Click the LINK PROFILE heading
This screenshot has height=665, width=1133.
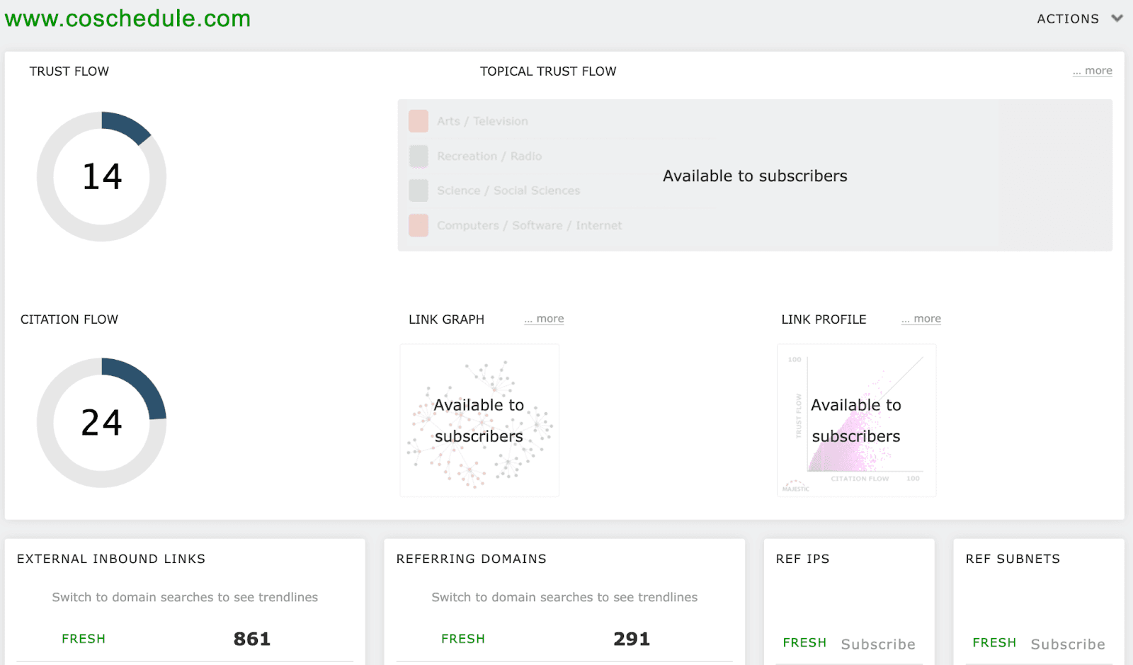coord(824,319)
